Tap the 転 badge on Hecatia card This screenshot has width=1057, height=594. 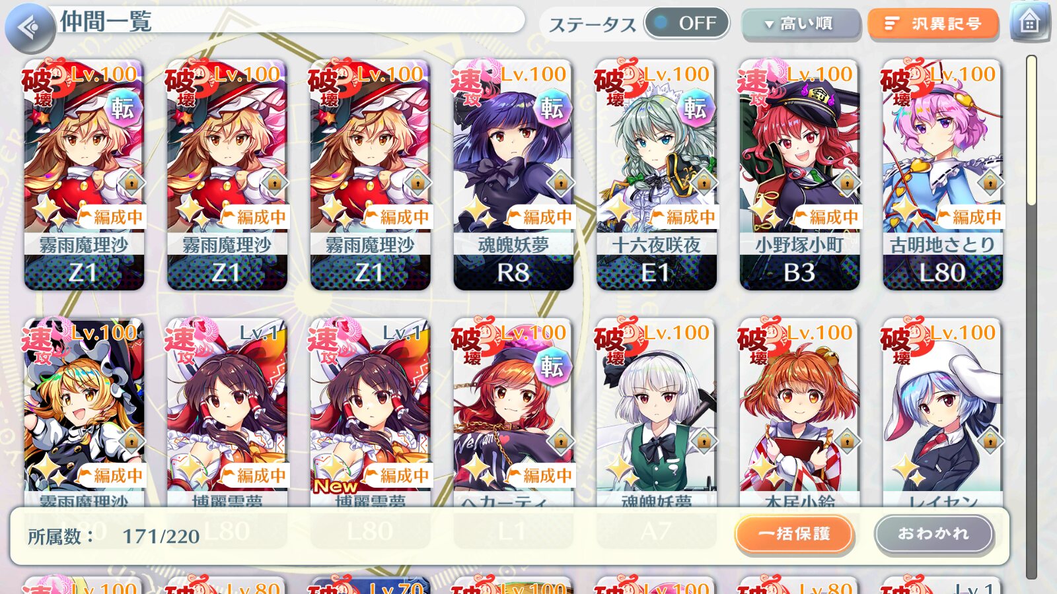552,366
